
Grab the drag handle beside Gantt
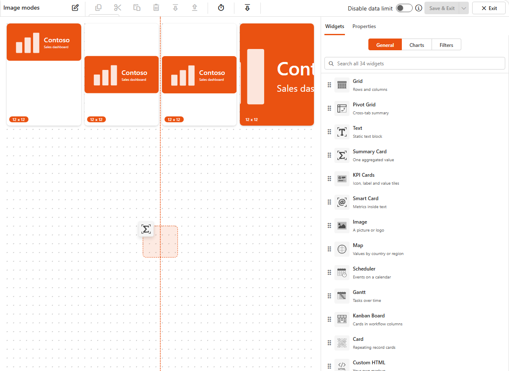(x=329, y=296)
